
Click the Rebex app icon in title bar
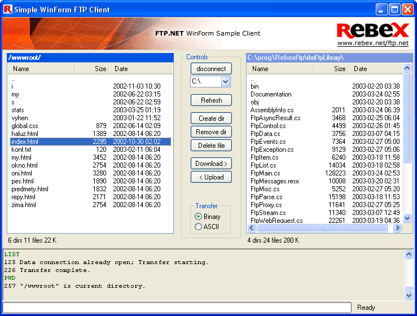[x=8, y=9]
